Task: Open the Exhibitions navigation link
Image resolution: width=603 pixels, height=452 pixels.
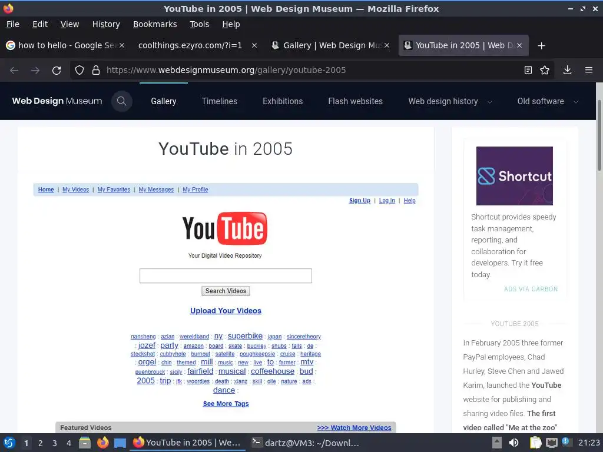Action: tap(283, 101)
